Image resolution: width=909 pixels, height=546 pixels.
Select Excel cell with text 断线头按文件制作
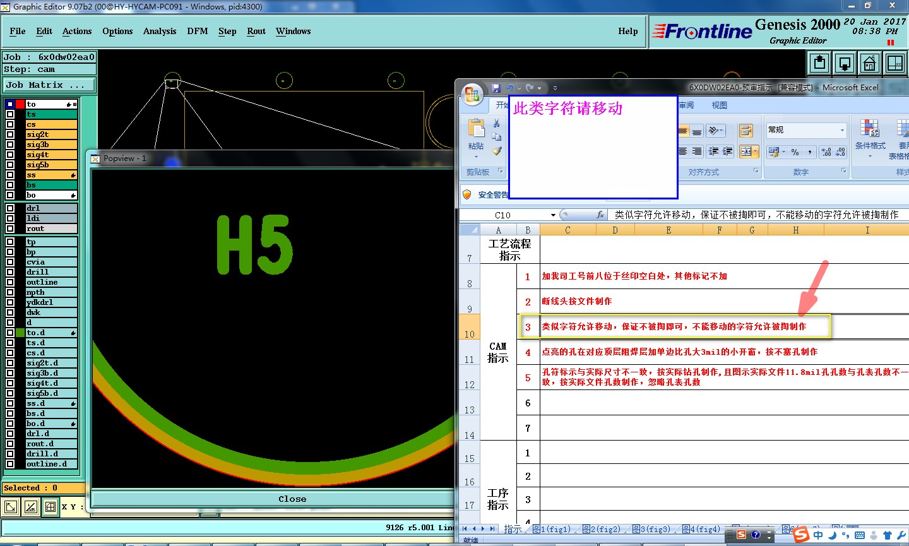pyautogui.click(x=576, y=302)
